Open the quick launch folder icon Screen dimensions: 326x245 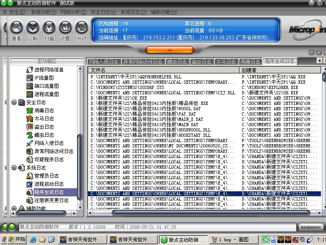coord(42,240)
